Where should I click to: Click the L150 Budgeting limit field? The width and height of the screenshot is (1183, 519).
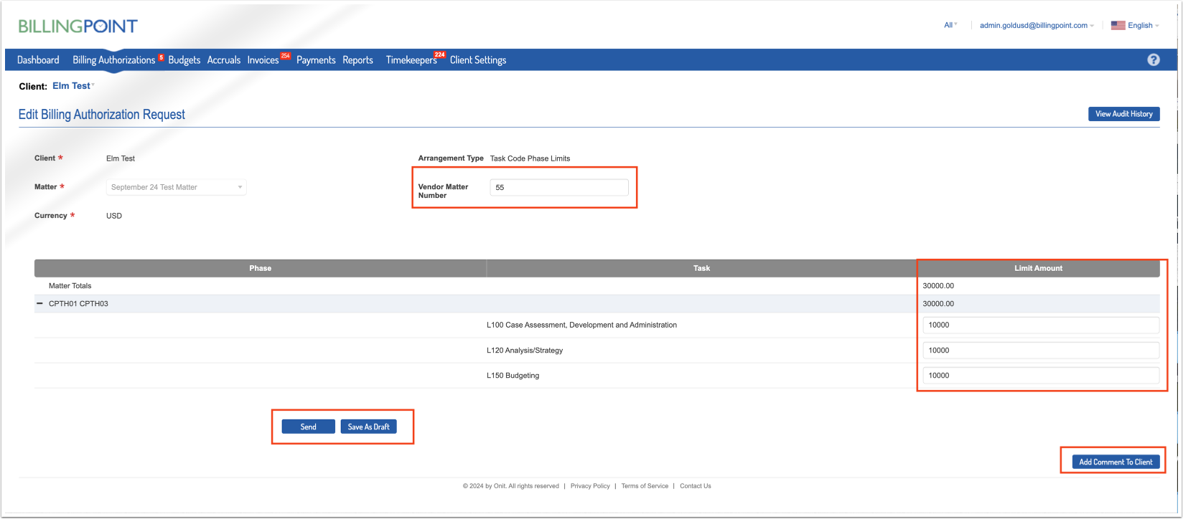(x=1041, y=376)
